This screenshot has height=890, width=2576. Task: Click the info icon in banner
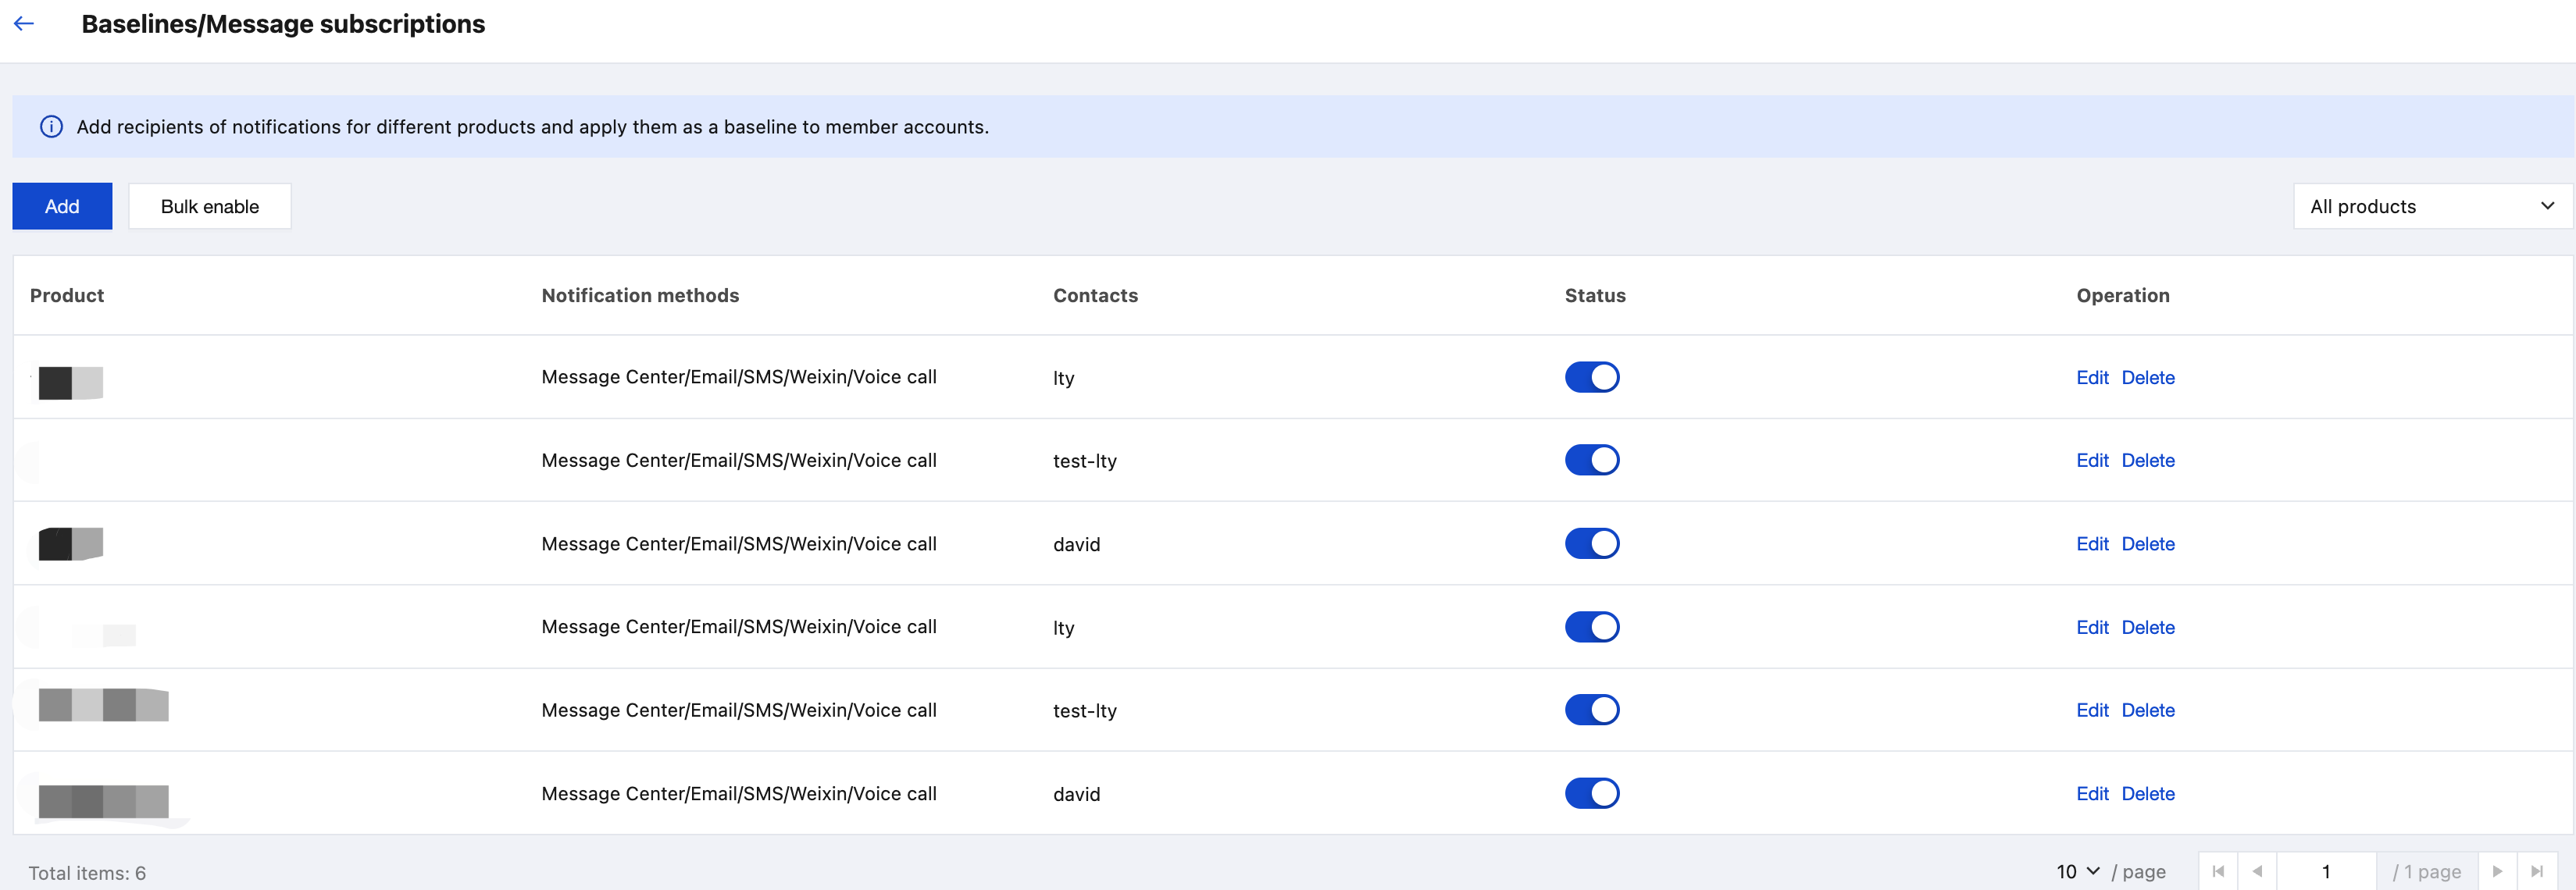coord(51,127)
